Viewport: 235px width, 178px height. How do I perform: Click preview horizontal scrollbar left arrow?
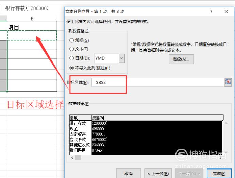(x=72, y=158)
